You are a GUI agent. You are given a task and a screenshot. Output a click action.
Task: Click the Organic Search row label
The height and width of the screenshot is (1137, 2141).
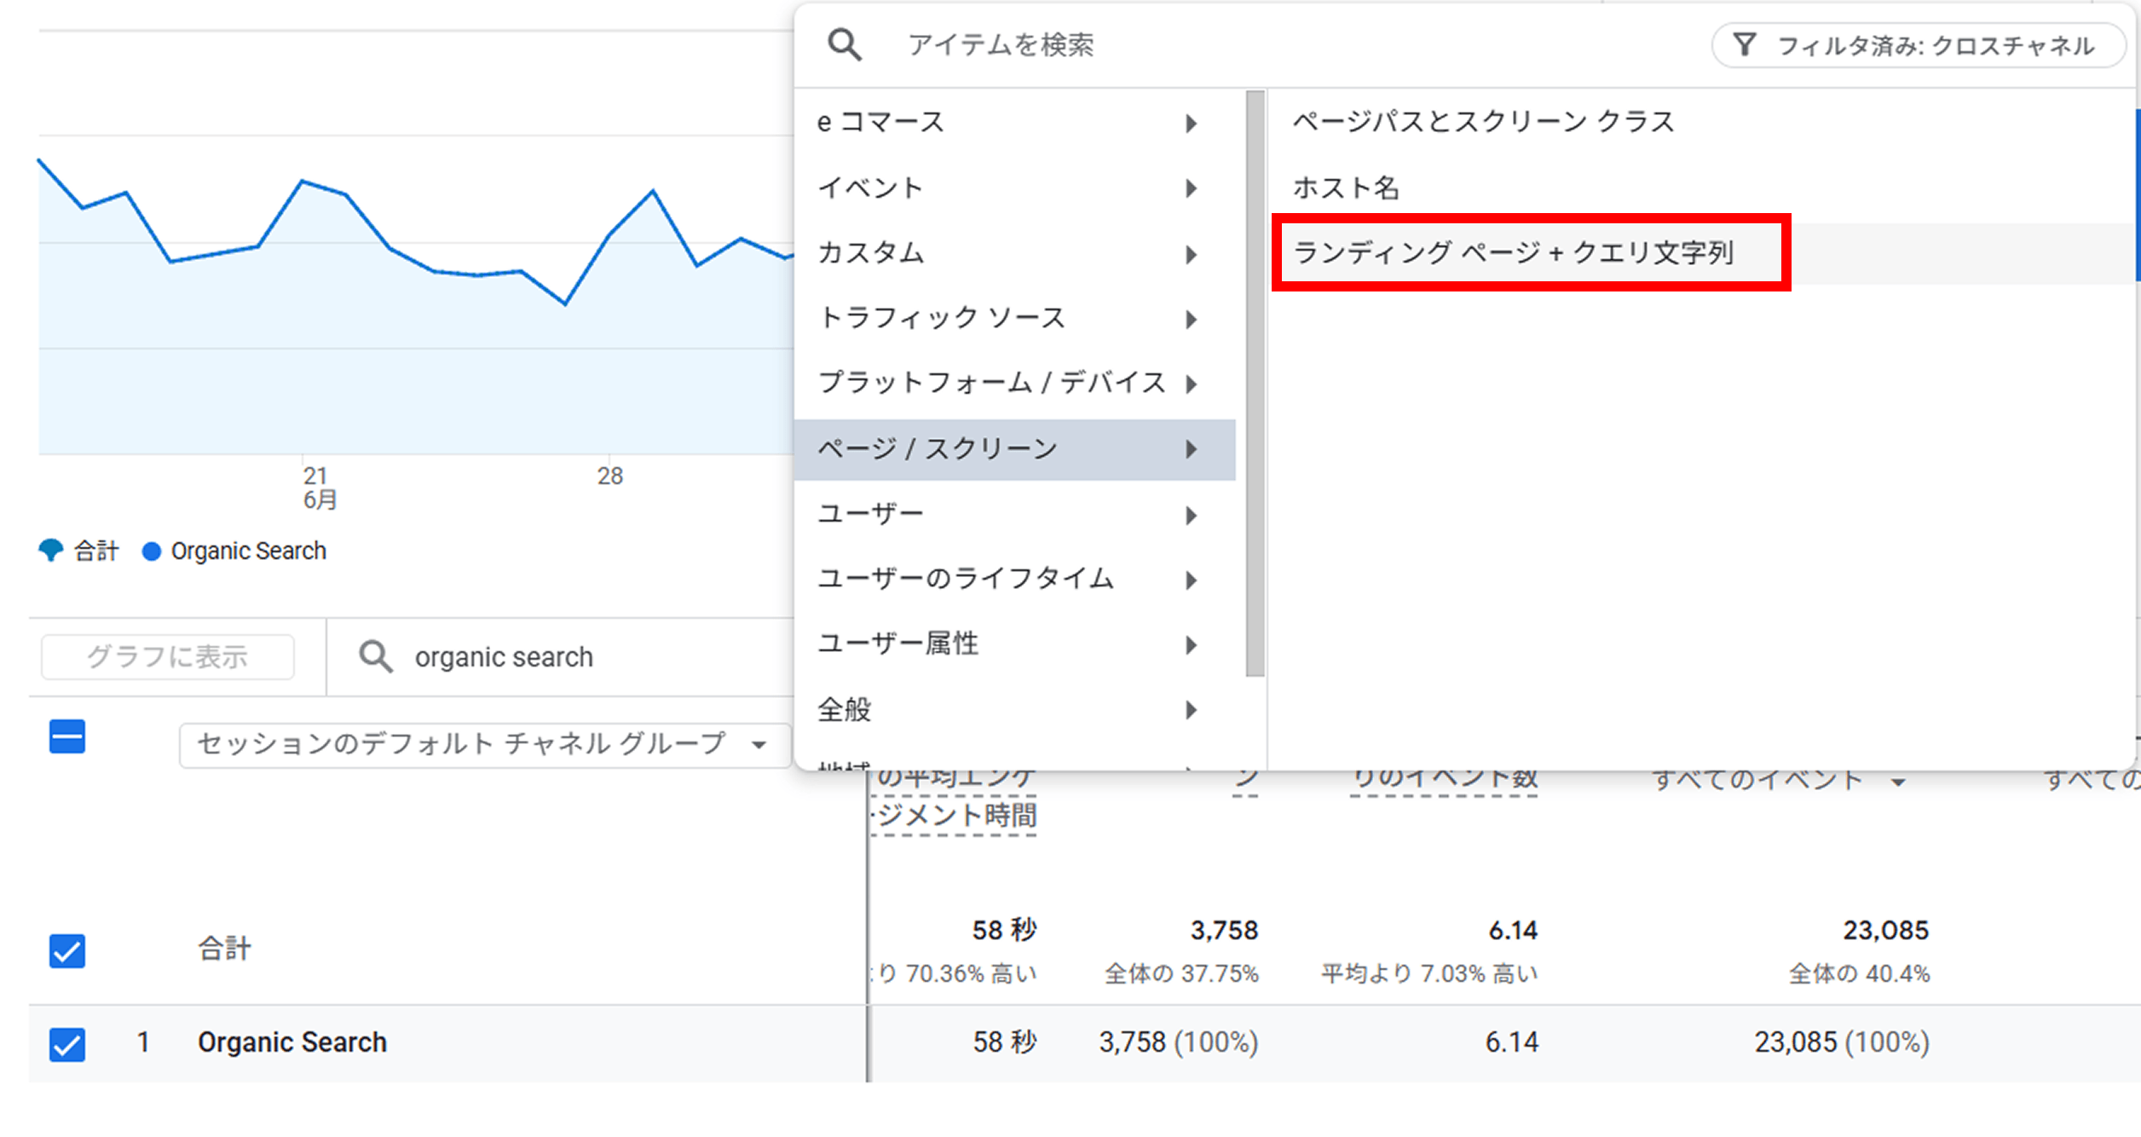[292, 1042]
